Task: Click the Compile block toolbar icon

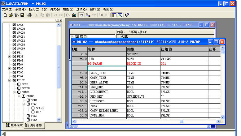Action: [68, 15]
